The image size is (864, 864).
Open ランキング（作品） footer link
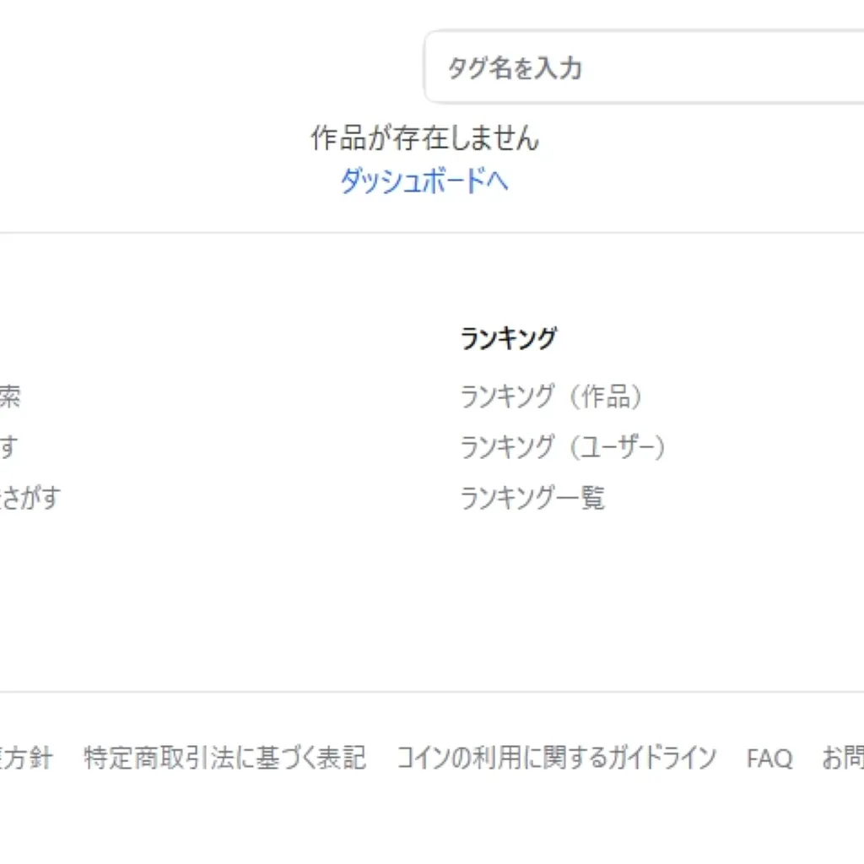point(553,397)
